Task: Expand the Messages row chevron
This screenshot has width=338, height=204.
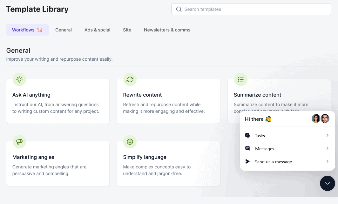Action: (327, 148)
